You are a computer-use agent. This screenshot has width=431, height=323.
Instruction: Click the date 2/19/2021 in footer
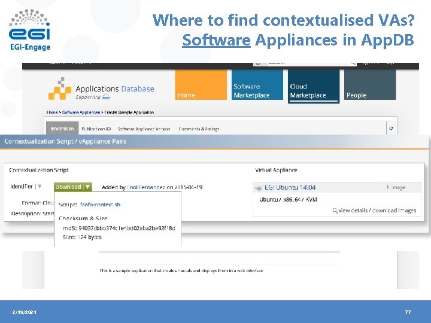click(x=24, y=312)
